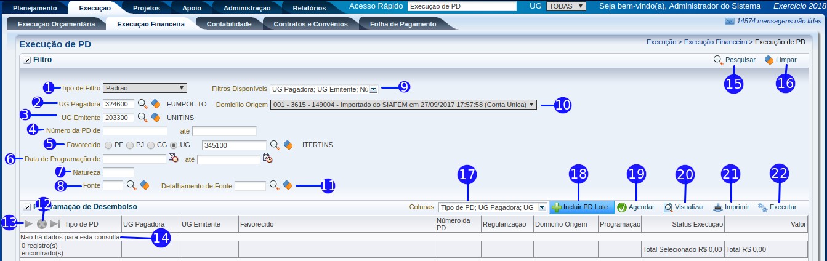
Task: Click the Limpar button
Action: pyautogui.click(x=780, y=60)
